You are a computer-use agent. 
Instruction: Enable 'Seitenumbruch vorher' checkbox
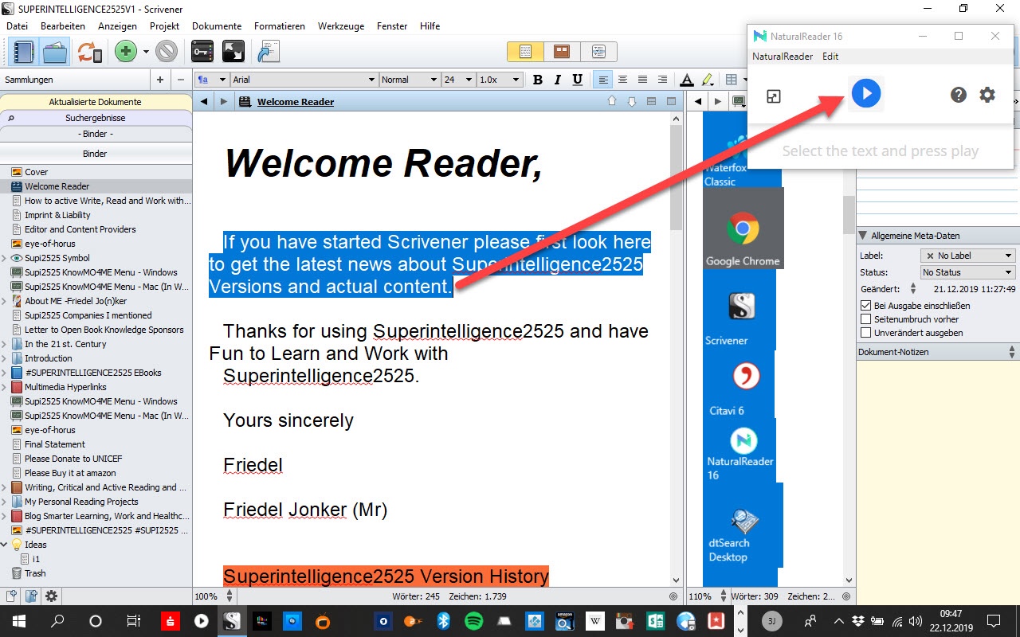pyautogui.click(x=866, y=319)
